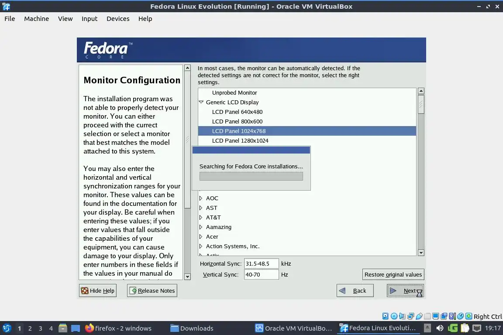Click the CPU virtualization status icon
Viewport: 503px width, 335px height.
tap(452, 316)
